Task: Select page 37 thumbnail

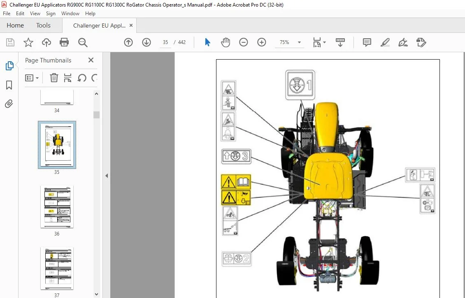Action: (x=57, y=268)
